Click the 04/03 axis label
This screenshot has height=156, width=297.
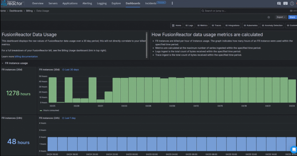click(x=124, y=106)
